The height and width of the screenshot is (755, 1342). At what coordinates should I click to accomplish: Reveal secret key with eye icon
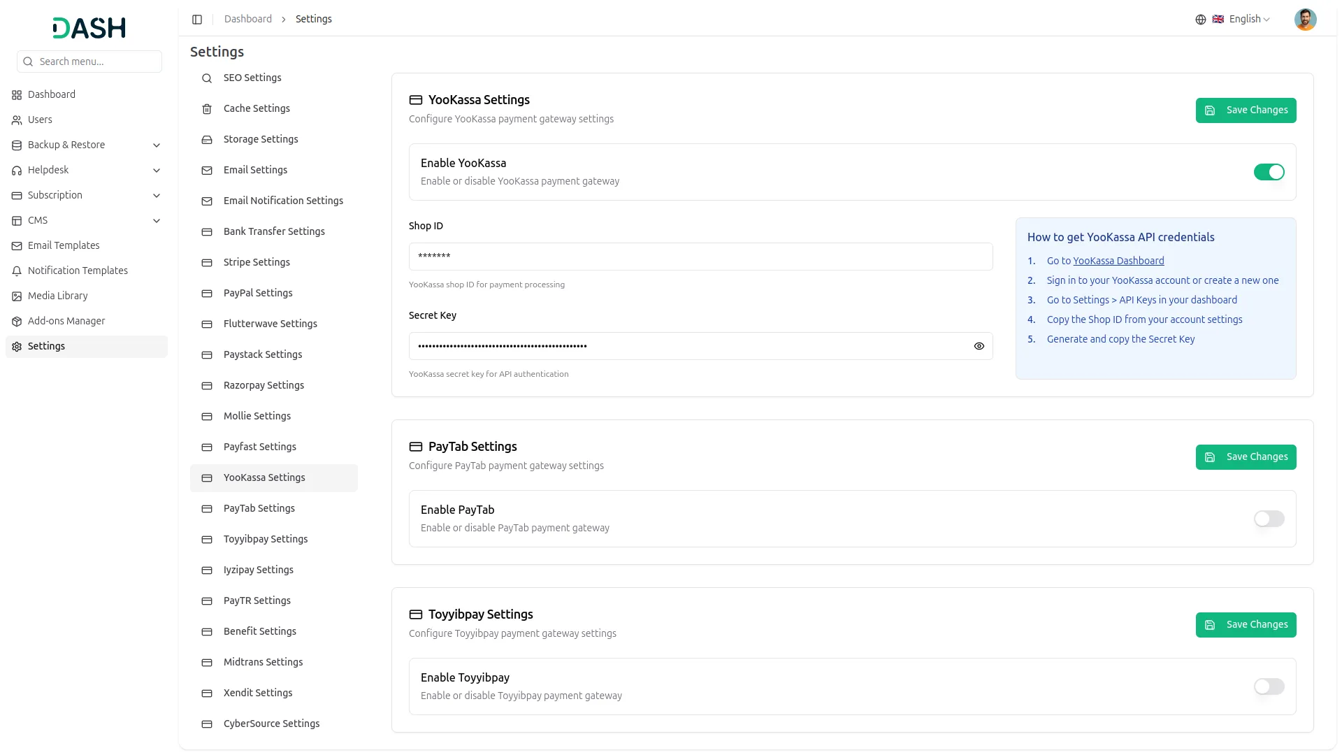coord(979,346)
